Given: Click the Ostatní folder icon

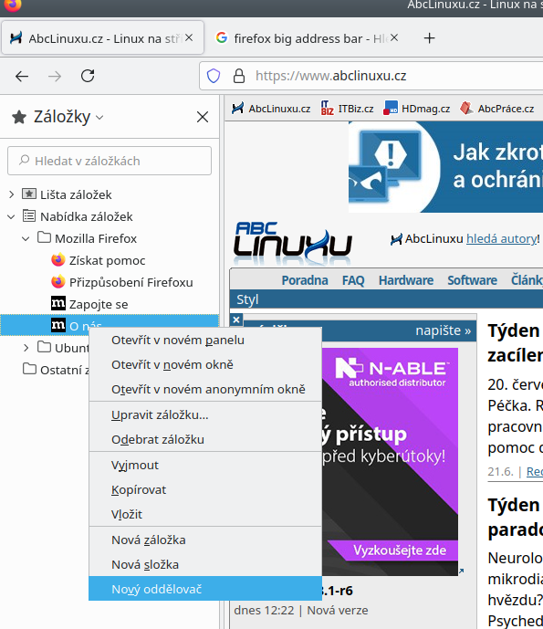Looking at the screenshot, I should (29, 368).
